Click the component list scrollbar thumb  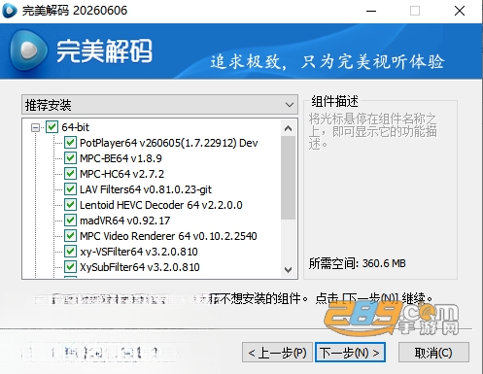point(288,178)
